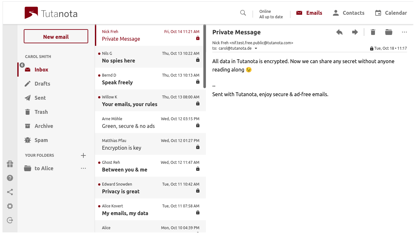416x234 pixels.
Task: Click the Inbox tray icon
Action: click(x=28, y=70)
